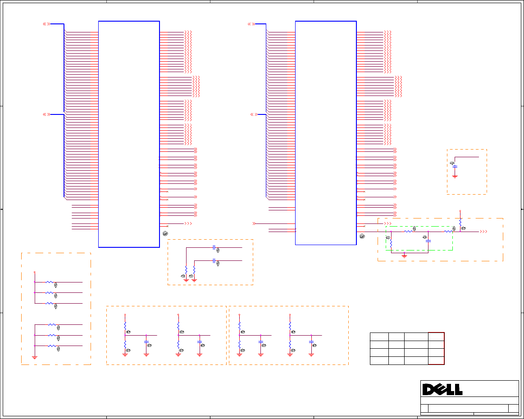Click ground symbol of the six-resistor group
524x419 pixels.
tap(35, 358)
